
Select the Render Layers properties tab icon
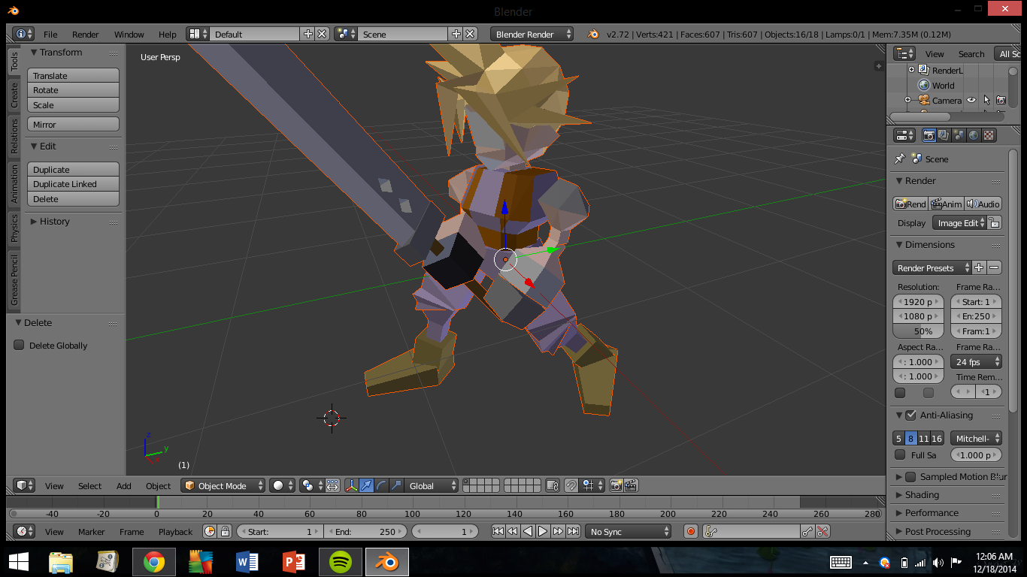point(944,136)
